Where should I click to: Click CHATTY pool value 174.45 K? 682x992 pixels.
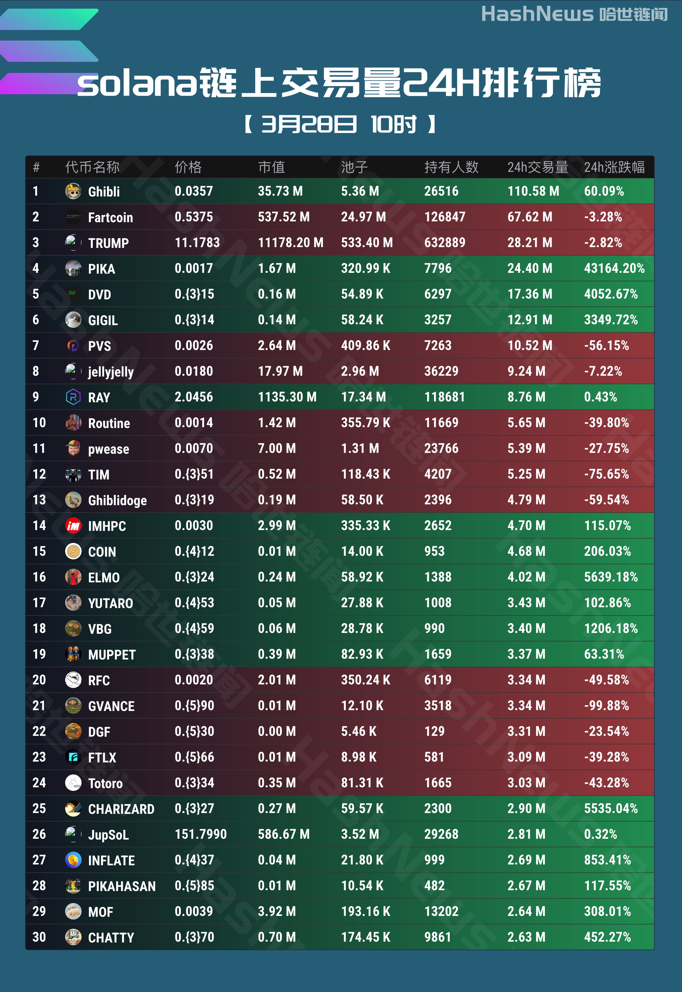click(366, 937)
